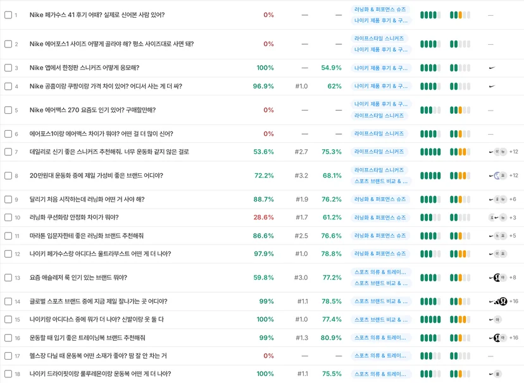Select the checkbox for row 10
Screen dimensions: 524x383
pos(8,217)
